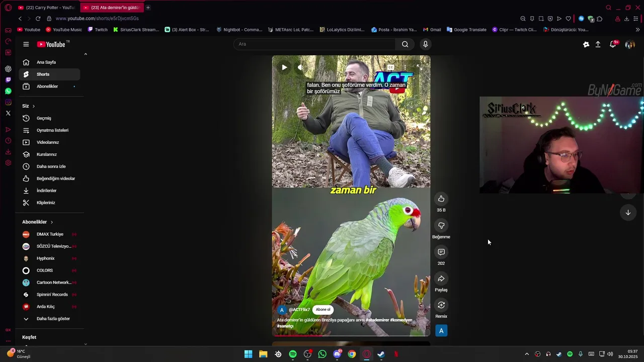The image size is (644, 362).
Task: Remix this Short
Action: click(441, 305)
